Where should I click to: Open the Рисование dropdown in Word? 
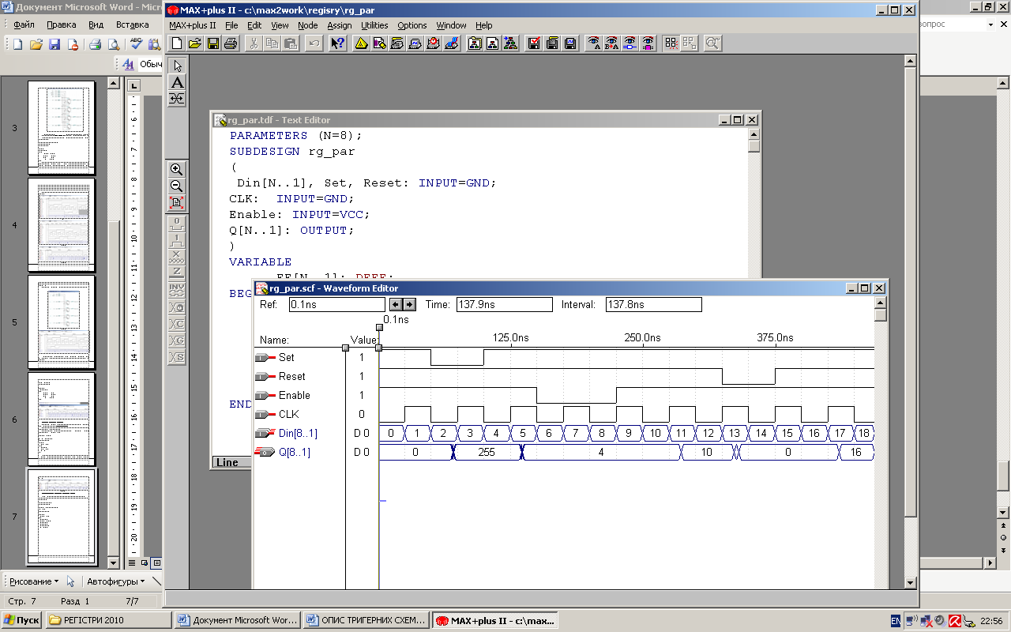[x=34, y=581]
